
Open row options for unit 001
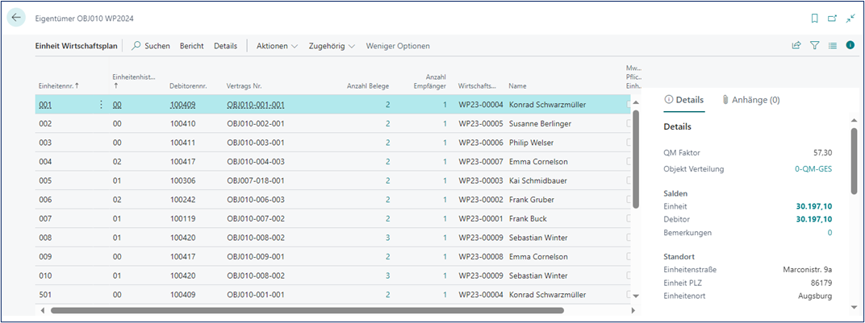pyautogui.click(x=101, y=105)
